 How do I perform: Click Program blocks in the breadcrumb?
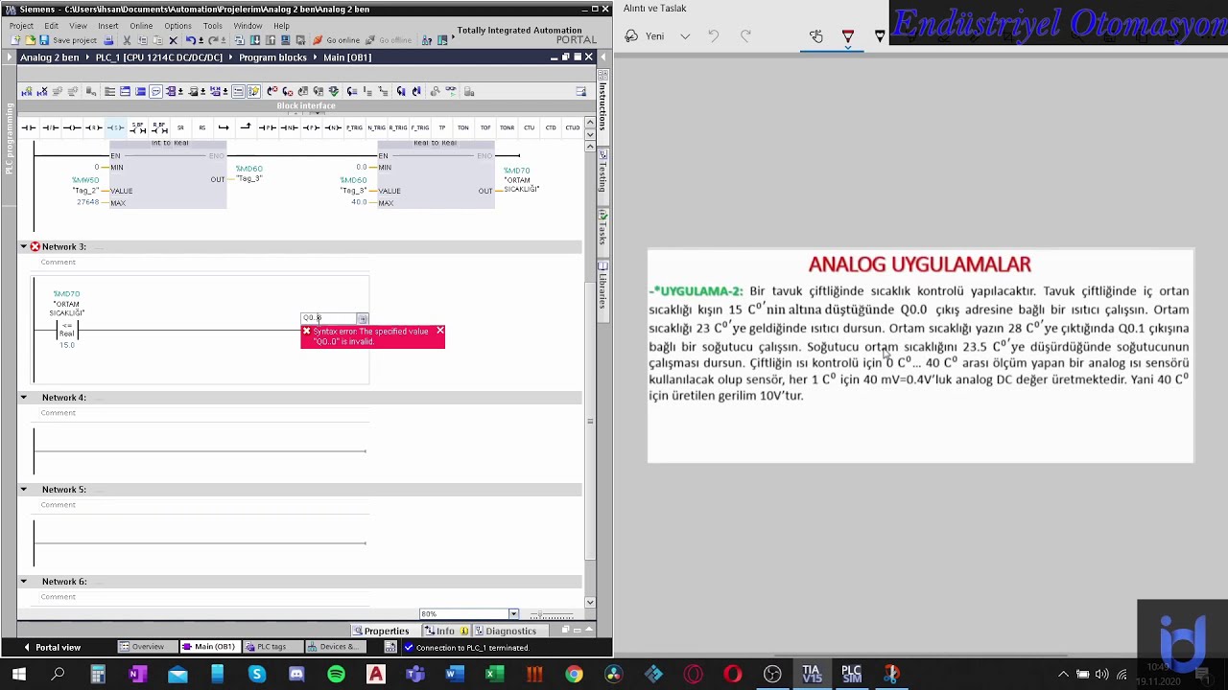tap(272, 57)
